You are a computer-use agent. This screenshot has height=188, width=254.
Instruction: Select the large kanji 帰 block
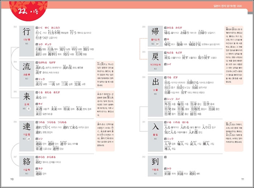pyautogui.click(x=155, y=36)
